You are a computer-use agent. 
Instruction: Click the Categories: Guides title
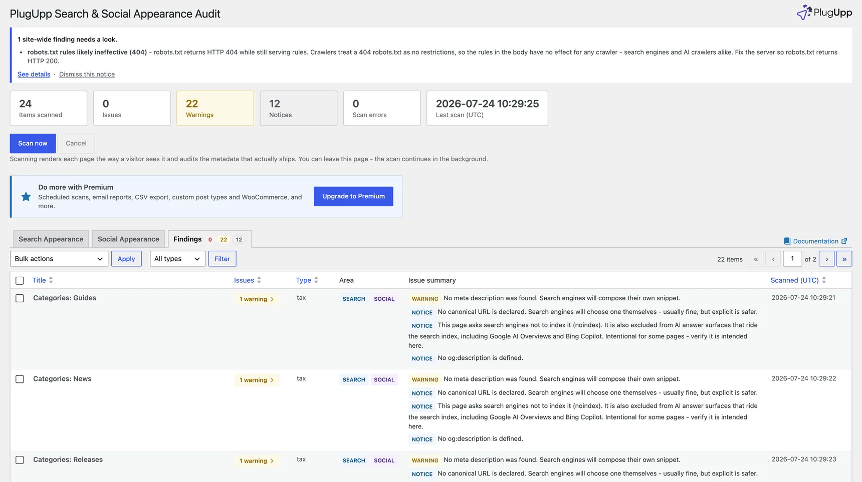65,298
